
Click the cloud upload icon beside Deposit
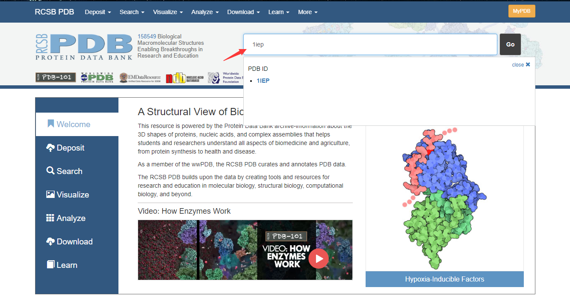pyautogui.click(x=50, y=148)
